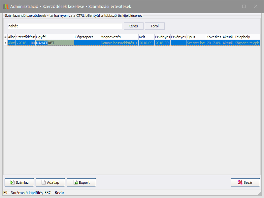Sort by the Ügyfél column header
264x198 pixels.
(54, 37)
